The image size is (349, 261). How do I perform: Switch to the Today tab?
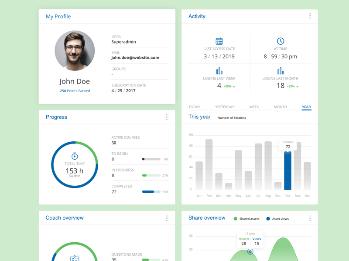click(x=194, y=107)
